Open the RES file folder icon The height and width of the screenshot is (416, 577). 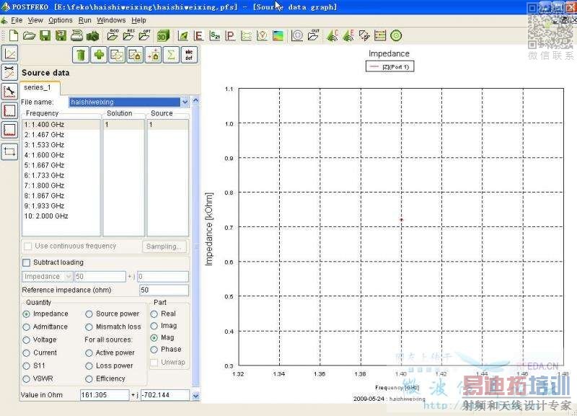[x=129, y=35]
